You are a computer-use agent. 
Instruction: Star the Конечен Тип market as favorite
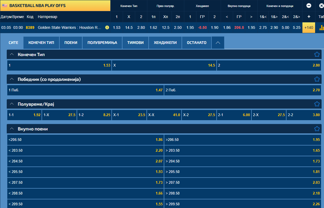[x=317, y=54]
